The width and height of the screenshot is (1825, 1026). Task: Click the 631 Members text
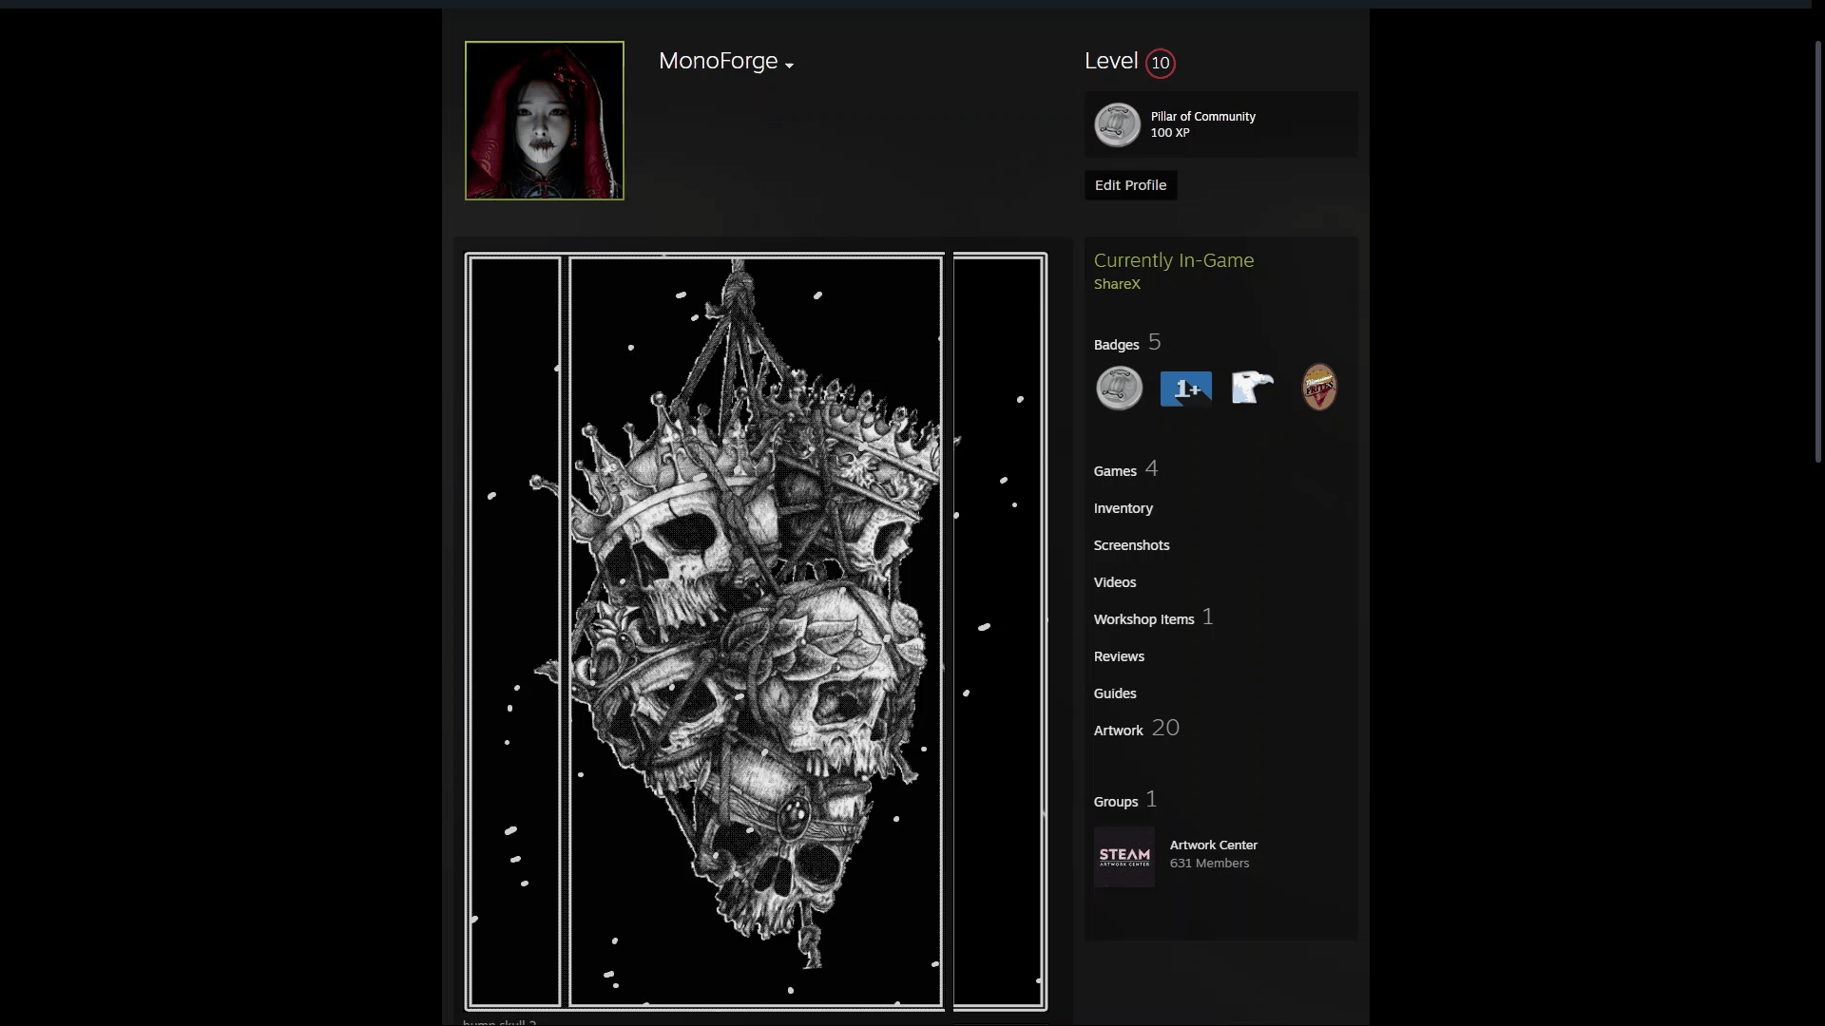pyautogui.click(x=1209, y=864)
